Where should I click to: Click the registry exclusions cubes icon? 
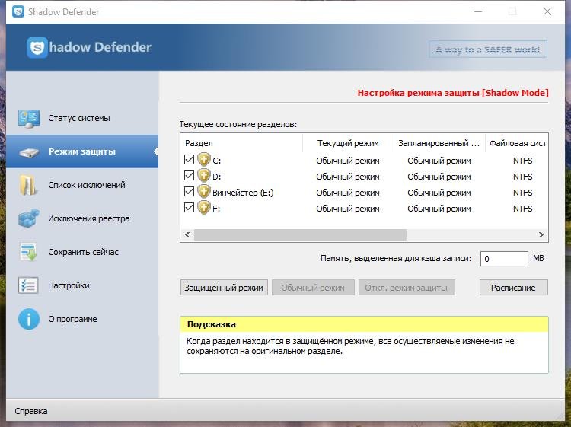[x=29, y=218]
